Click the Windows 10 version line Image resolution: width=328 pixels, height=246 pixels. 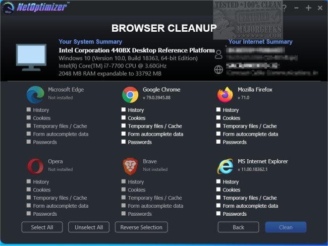(x=128, y=58)
